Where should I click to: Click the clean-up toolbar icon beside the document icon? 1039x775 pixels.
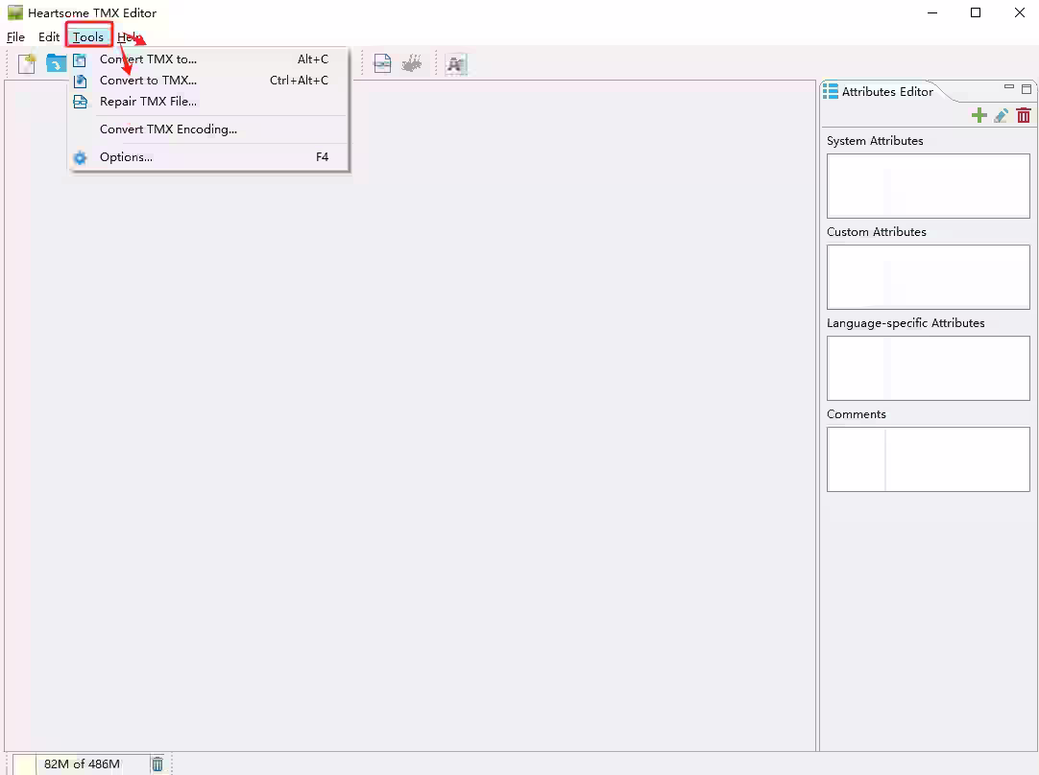pos(411,62)
